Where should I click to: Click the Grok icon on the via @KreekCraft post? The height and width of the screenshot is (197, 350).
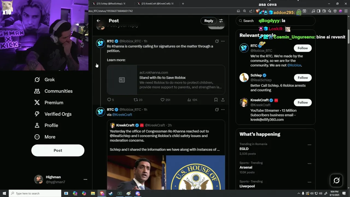point(217,109)
